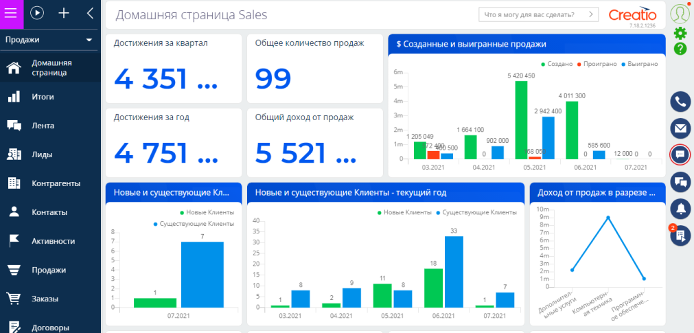
Task: Submit the command line with the arrow
Action: point(590,14)
